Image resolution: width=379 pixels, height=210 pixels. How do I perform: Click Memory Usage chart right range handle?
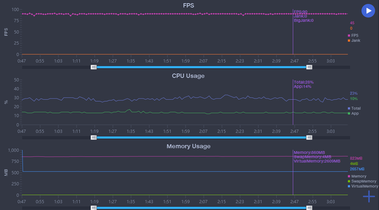coord(309,207)
